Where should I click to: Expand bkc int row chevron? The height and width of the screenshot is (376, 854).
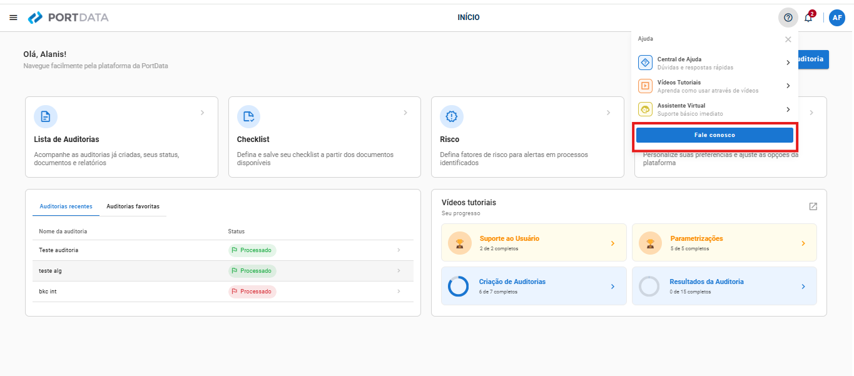[399, 292]
